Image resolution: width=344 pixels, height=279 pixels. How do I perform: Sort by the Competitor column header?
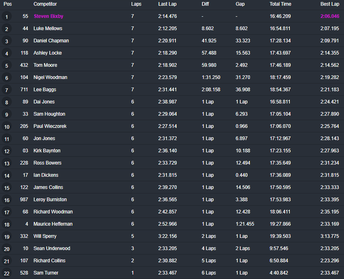point(45,4)
